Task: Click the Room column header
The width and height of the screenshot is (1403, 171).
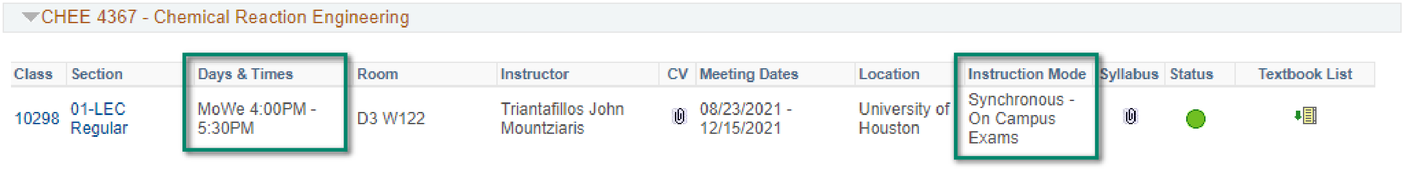Action: [377, 74]
